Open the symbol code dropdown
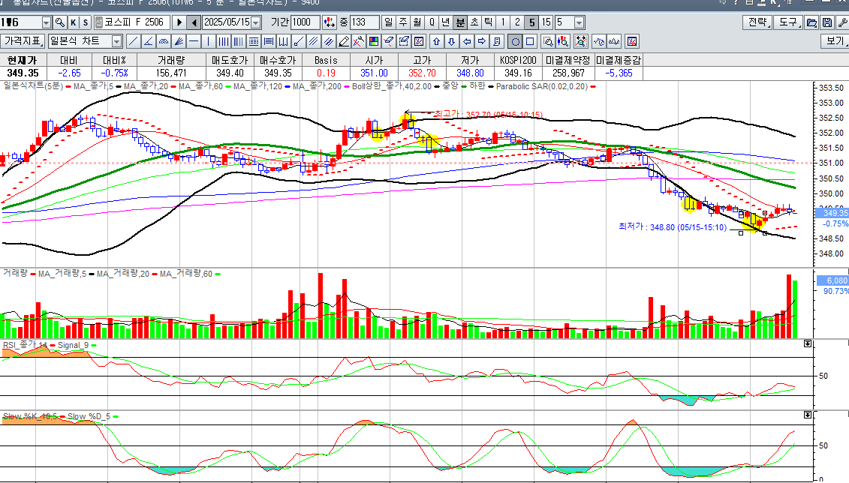The width and height of the screenshot is (849, 483). 46,22
